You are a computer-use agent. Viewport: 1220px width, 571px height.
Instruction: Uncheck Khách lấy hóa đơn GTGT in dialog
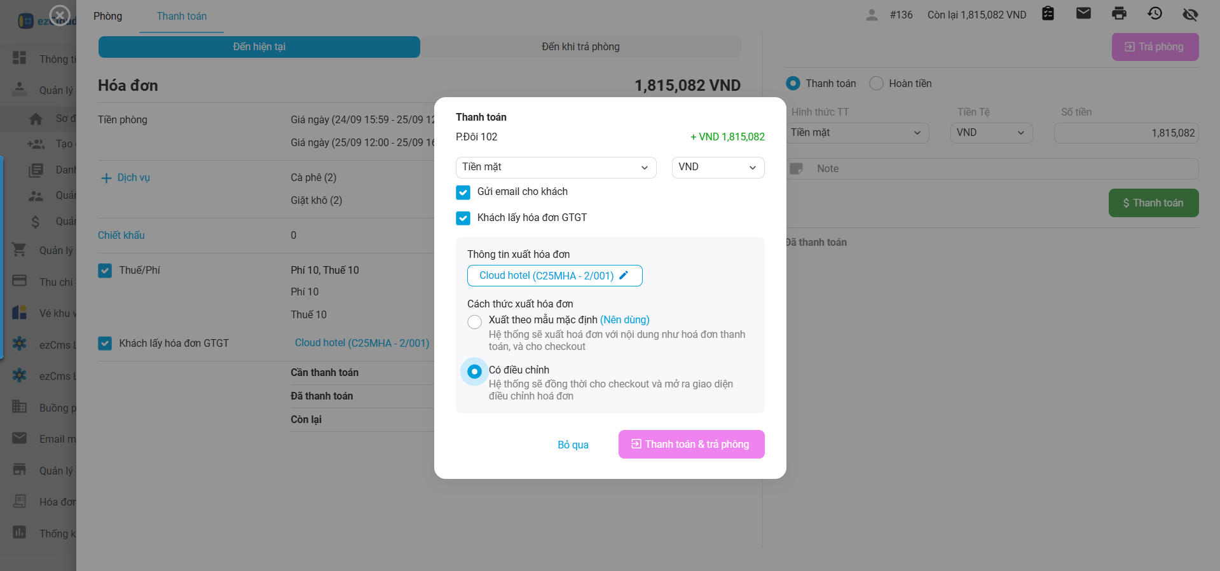[463, 218]
